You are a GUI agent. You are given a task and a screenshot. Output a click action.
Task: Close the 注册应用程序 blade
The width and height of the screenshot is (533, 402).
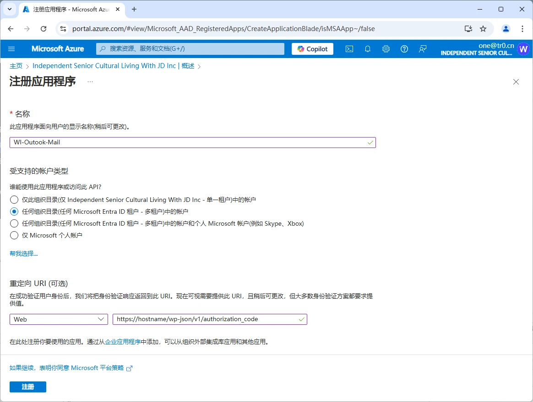516,82
